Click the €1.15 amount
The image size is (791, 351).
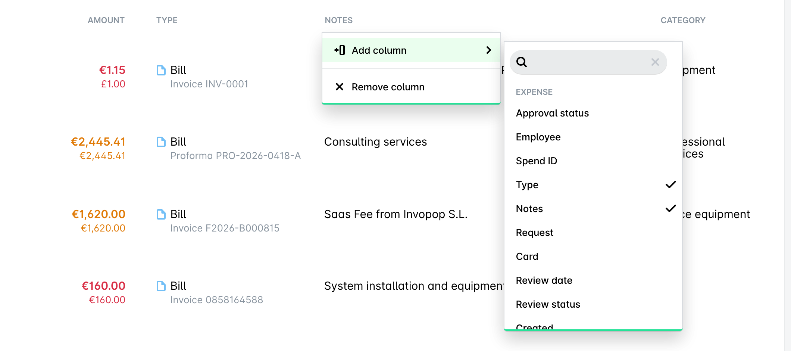click(x=112, y=70)
